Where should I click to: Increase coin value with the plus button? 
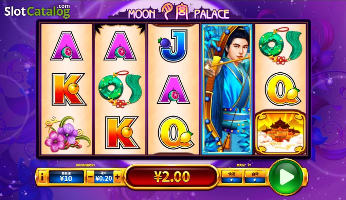coord(117,177)
